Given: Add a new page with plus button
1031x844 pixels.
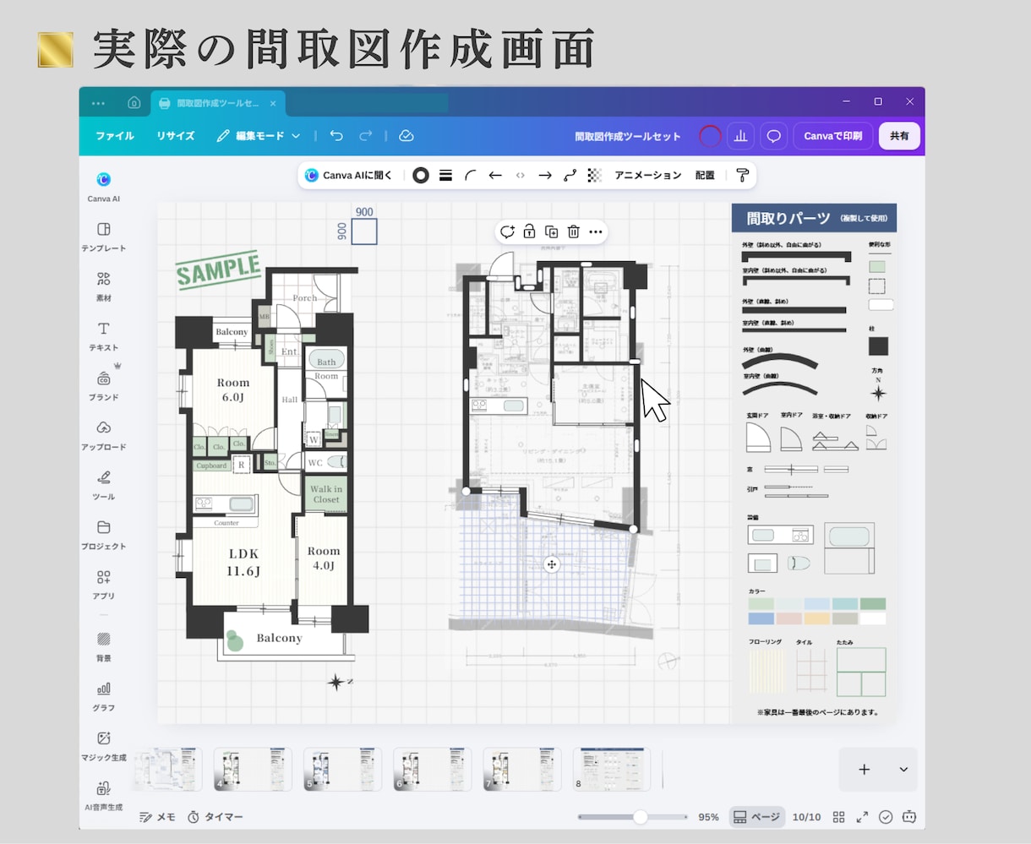Looking at the screenshot, I should coord(864,770).
